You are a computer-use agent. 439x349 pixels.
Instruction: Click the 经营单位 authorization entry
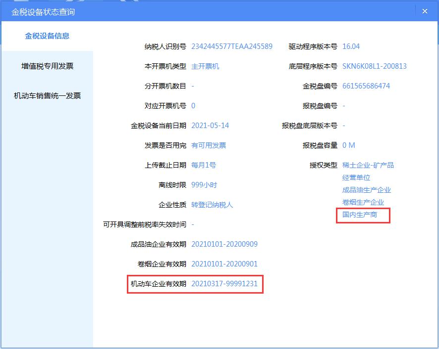(357, 177)
